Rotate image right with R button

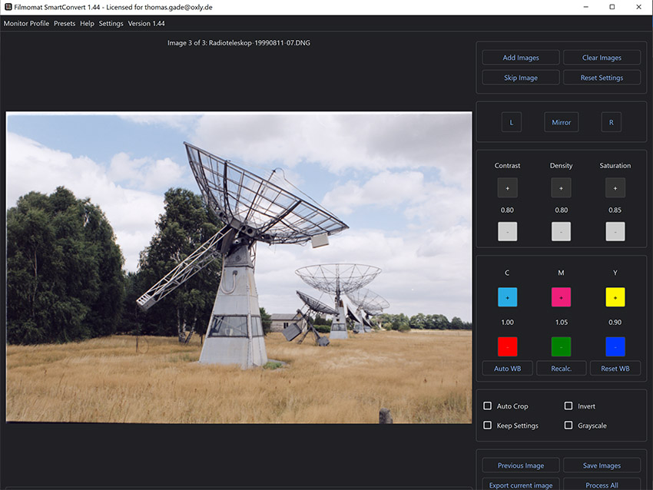[611, 122]
